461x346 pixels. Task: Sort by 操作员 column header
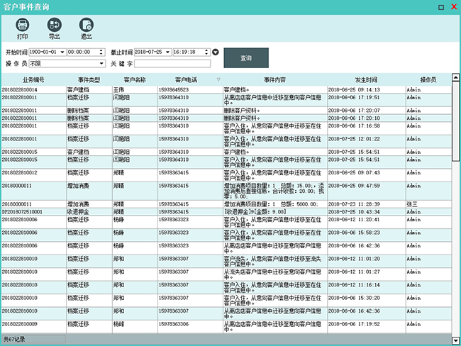pyautogui.click(x=428, y=79)
